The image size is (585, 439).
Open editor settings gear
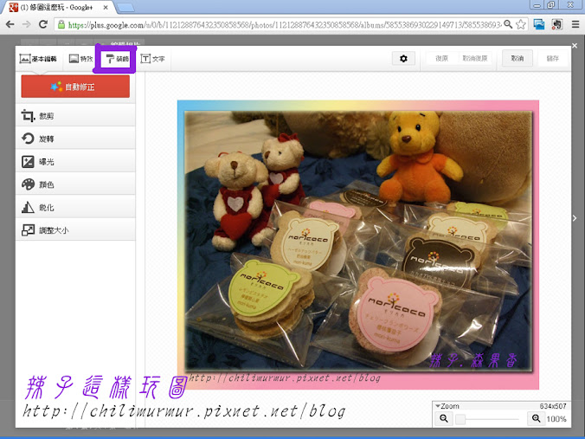[403, 59]
